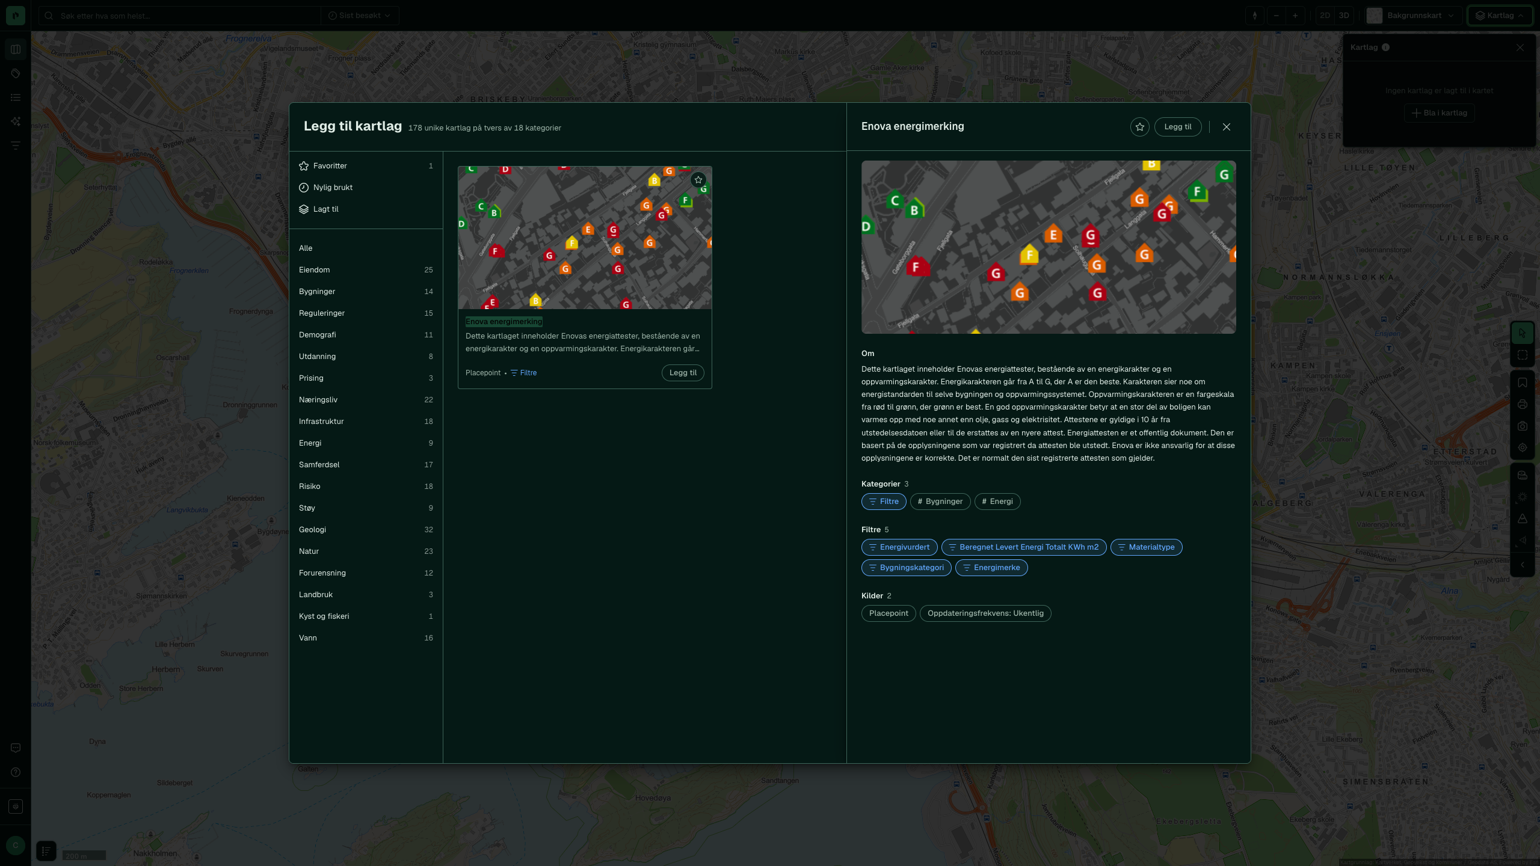The height and width of the screenshot is (866, 1540).
Task: Open the Sist besøkt dropdown
Action: pyautogui.click(x=360, y=16)
